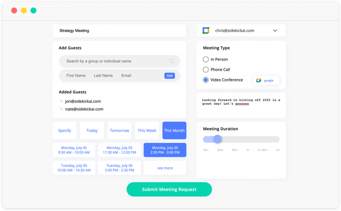The image size is (341, 211).
Task: Remove jon@sidekickai.com using its X icon
Action: coord(62,101)
